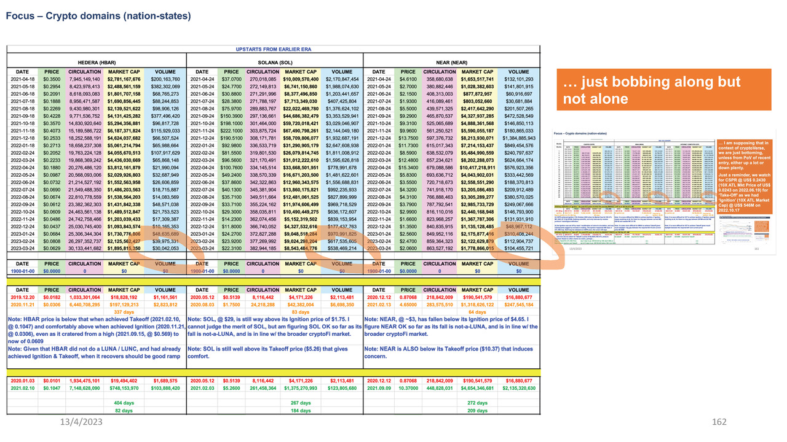The width and height of the screenshot is (787, 442).
Task: Select the 'UPSTARTS FROM EARLIER ERA' table banner
Action: 275,48
